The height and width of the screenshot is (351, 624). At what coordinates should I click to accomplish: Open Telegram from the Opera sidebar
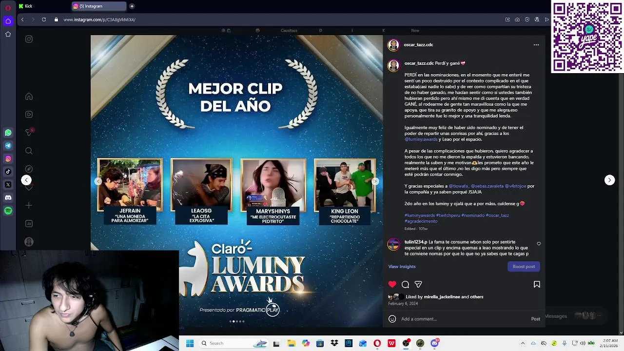[8, 145]
